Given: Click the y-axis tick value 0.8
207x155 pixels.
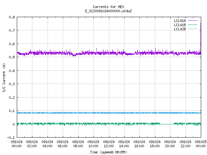Looking at the screenshot, I should [x=12, y=17].
